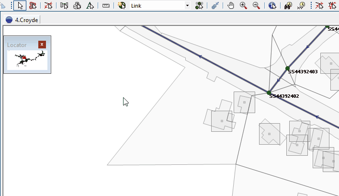339x196 pixels.
Task: Activate the ruler measure tool
Action: (x=106, y=6)
